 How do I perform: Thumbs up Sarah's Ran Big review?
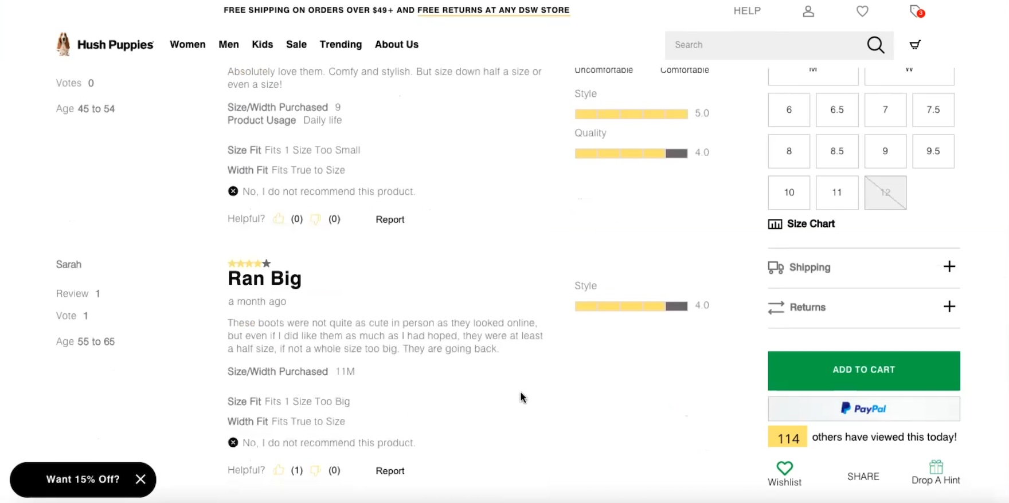tap(279, 470)
